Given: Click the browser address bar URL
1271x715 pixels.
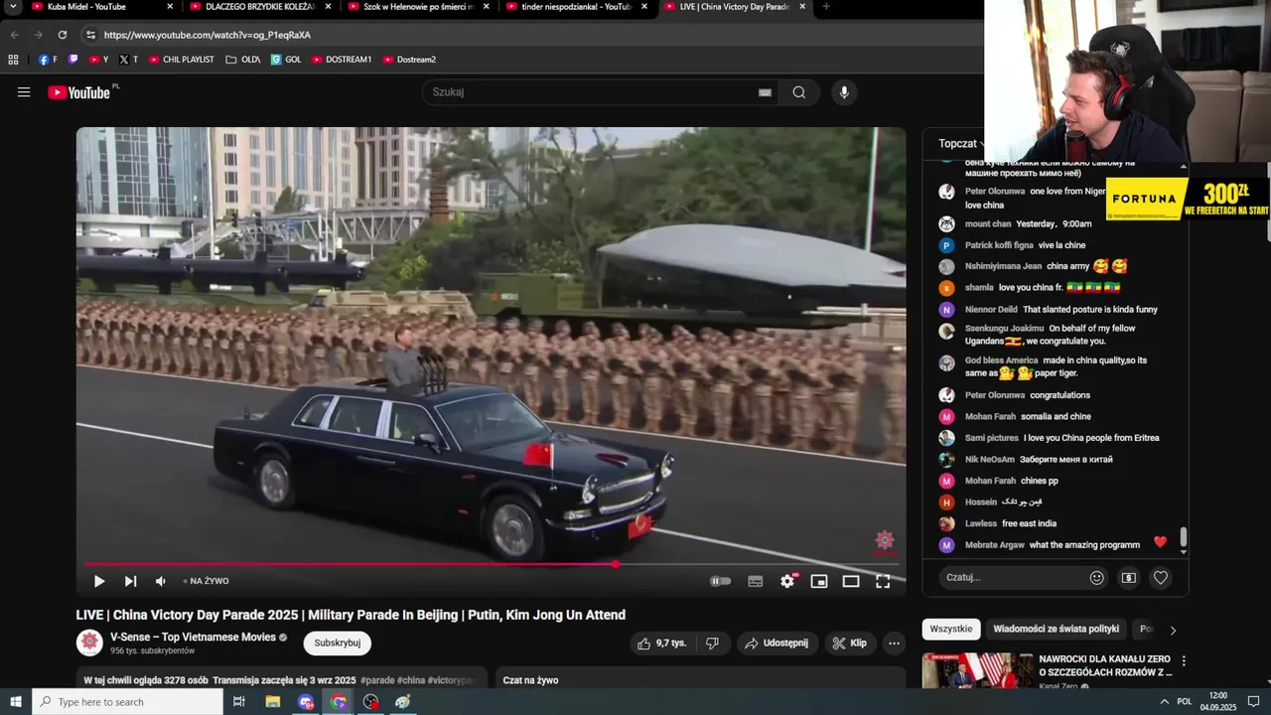Looking at the screenshot, I should click(x=208, y=35).
